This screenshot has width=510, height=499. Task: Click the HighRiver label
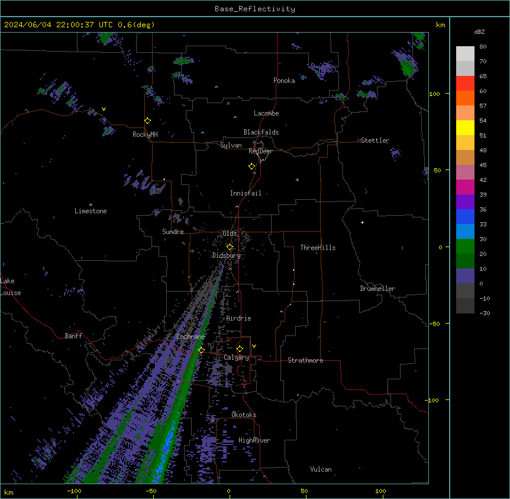click(x=254, y=440)
